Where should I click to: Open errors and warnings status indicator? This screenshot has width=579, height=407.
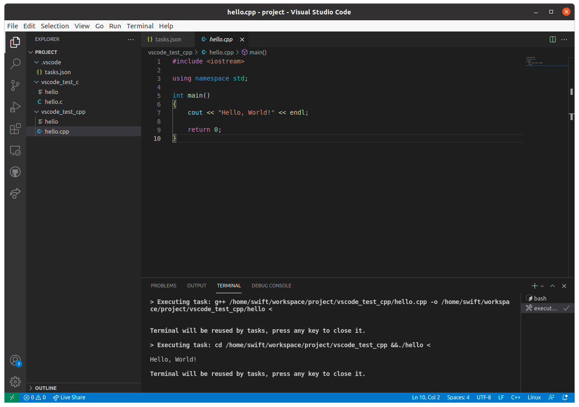pyautogui.click(x=35, y=398)
